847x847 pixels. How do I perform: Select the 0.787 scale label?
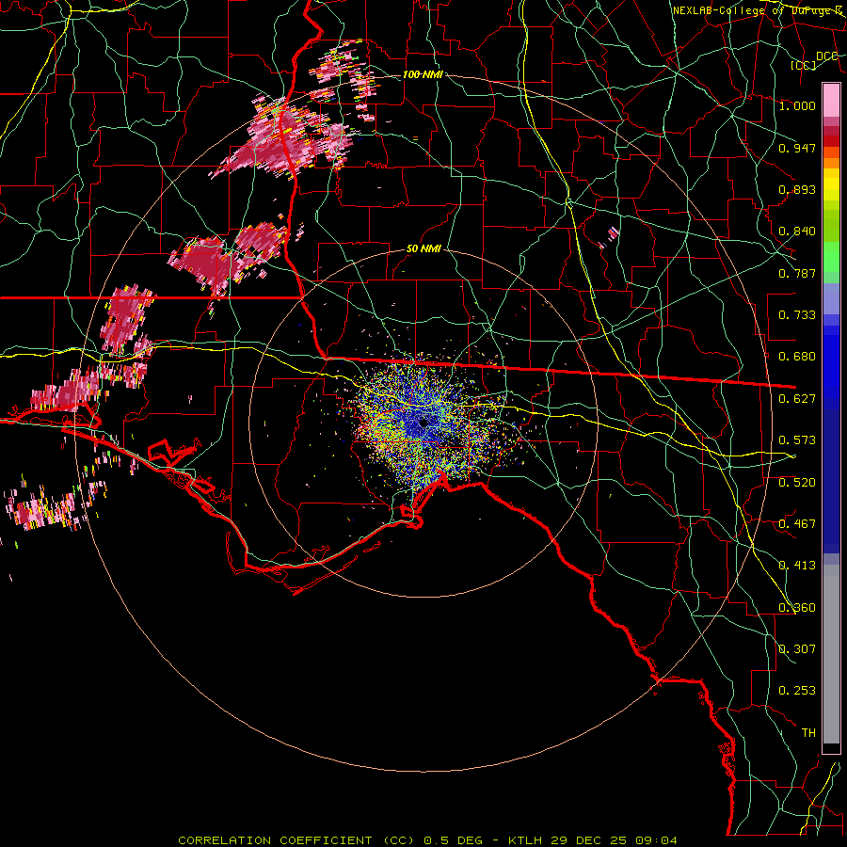click(797, 273)
